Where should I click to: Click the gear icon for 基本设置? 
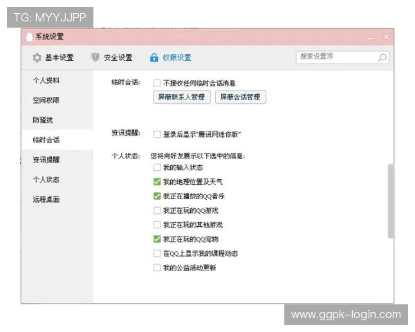click(x=37, y=57)
